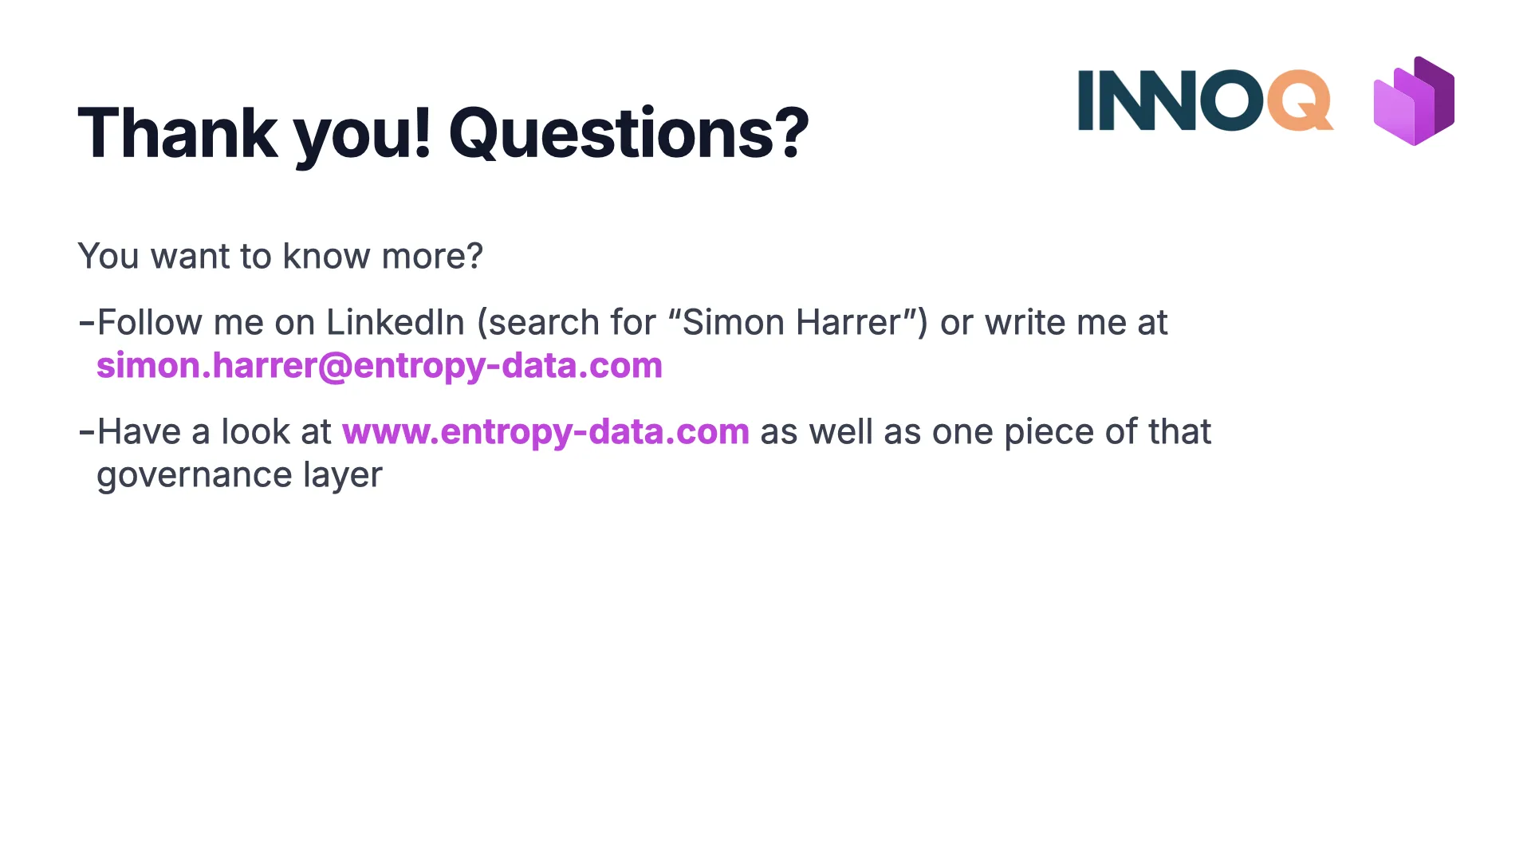1531x861 pixels.
Task: Click the "Have a look at" text
Action: pos(214,432)
